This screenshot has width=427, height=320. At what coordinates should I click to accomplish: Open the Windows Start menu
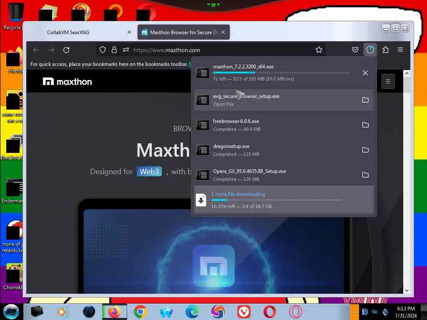pyautogui.click(x=11, y=312)
